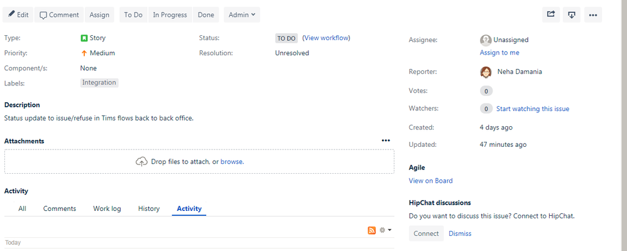The image size is (627, 251).
Task: Click the Updated '47 minutes ago' value
Action: click(503, 145)
